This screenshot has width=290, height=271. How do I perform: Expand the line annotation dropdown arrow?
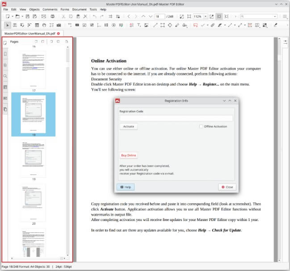pyautogui.click(x=235, y=25)
